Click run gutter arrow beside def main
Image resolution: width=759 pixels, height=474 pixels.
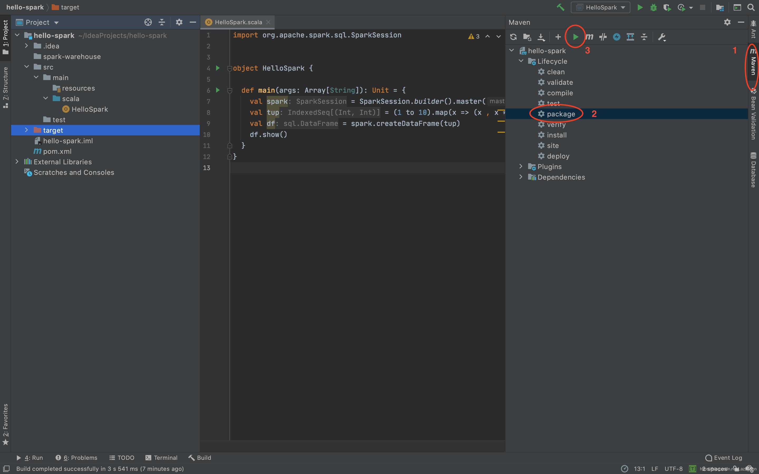[x=218, y=90]
